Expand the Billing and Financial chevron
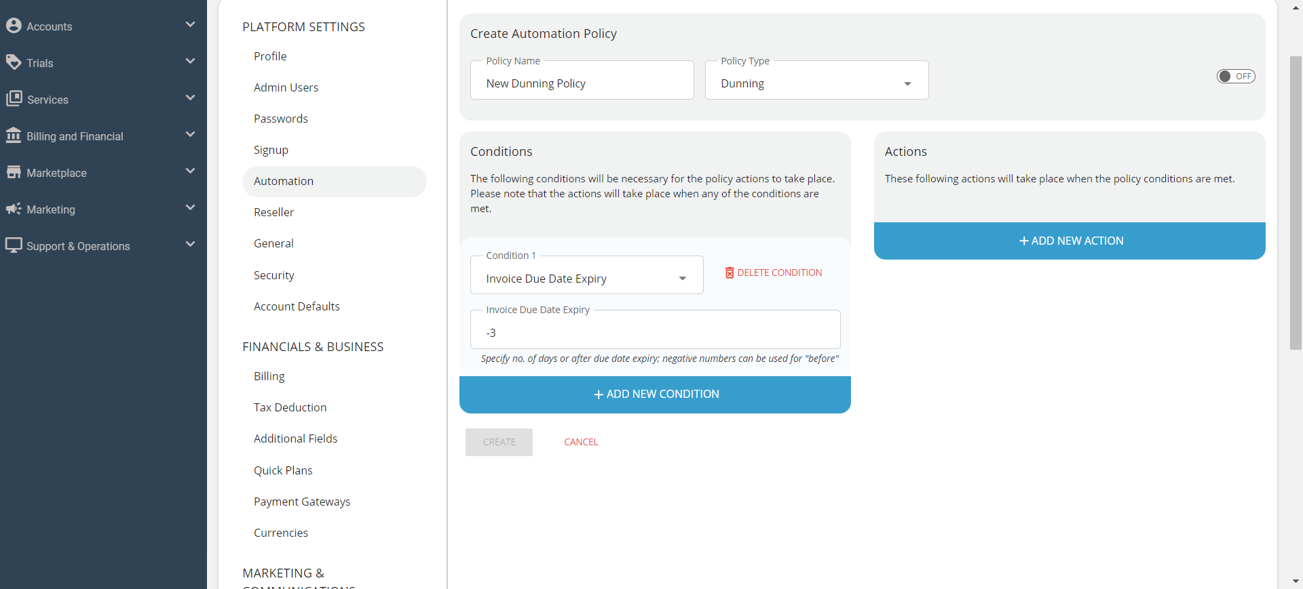Image resolution: width=1303 pixels, height=589 pixels. point(190,134)
